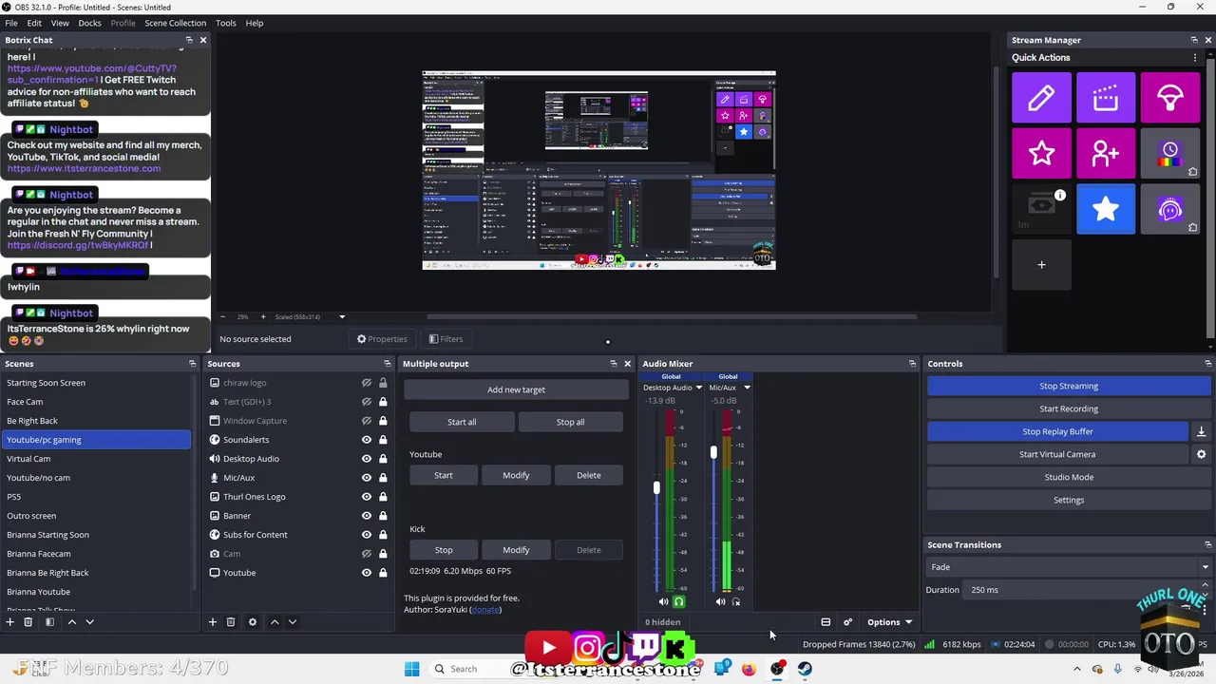Add a new scene with plus icon
The width and height of the screenshot is (1216, 684).
[10, 622]
